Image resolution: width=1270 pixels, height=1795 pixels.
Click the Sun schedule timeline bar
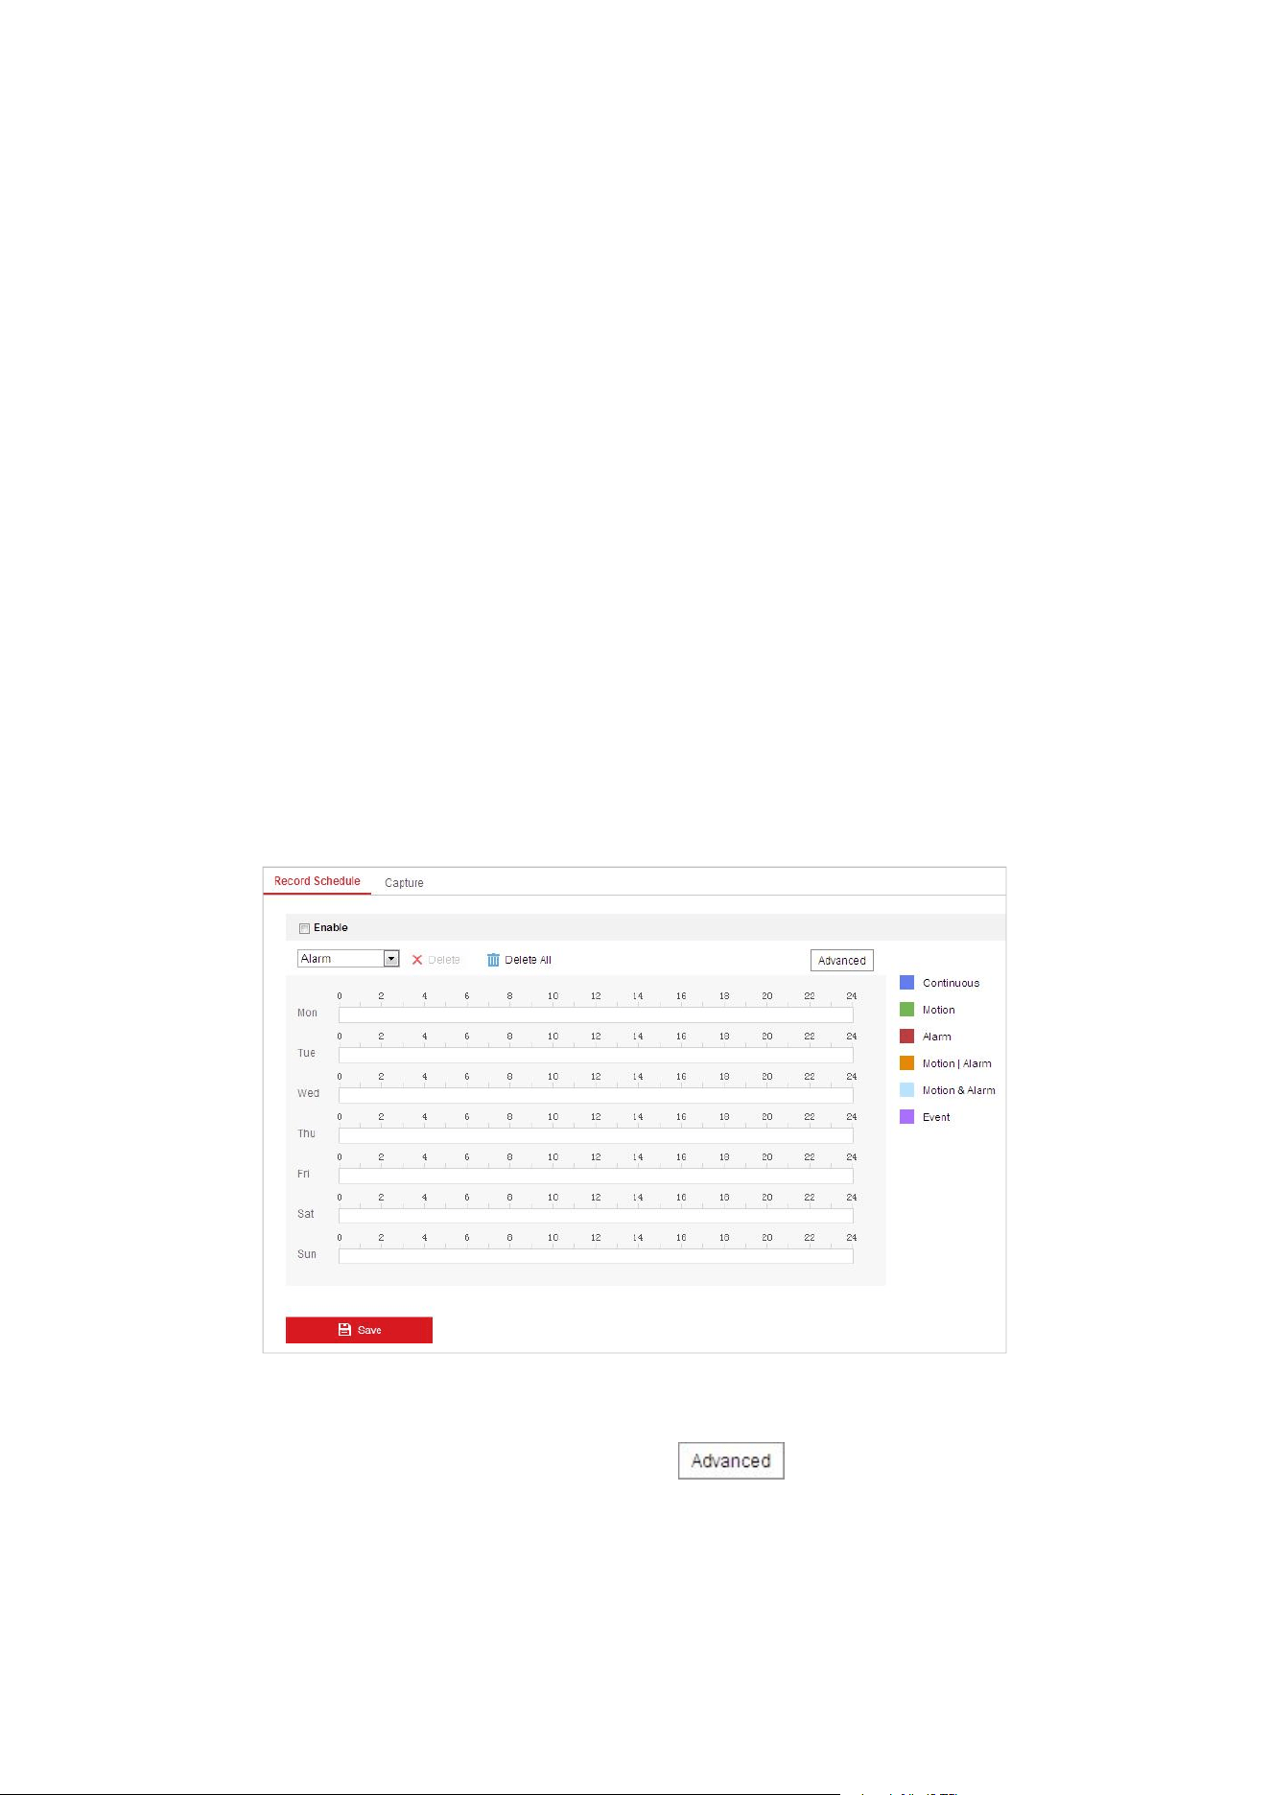[596, 1256]
